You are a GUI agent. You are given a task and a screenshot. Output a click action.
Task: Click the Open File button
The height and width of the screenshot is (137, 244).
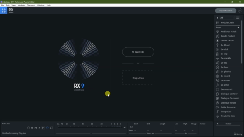point(138,52)
